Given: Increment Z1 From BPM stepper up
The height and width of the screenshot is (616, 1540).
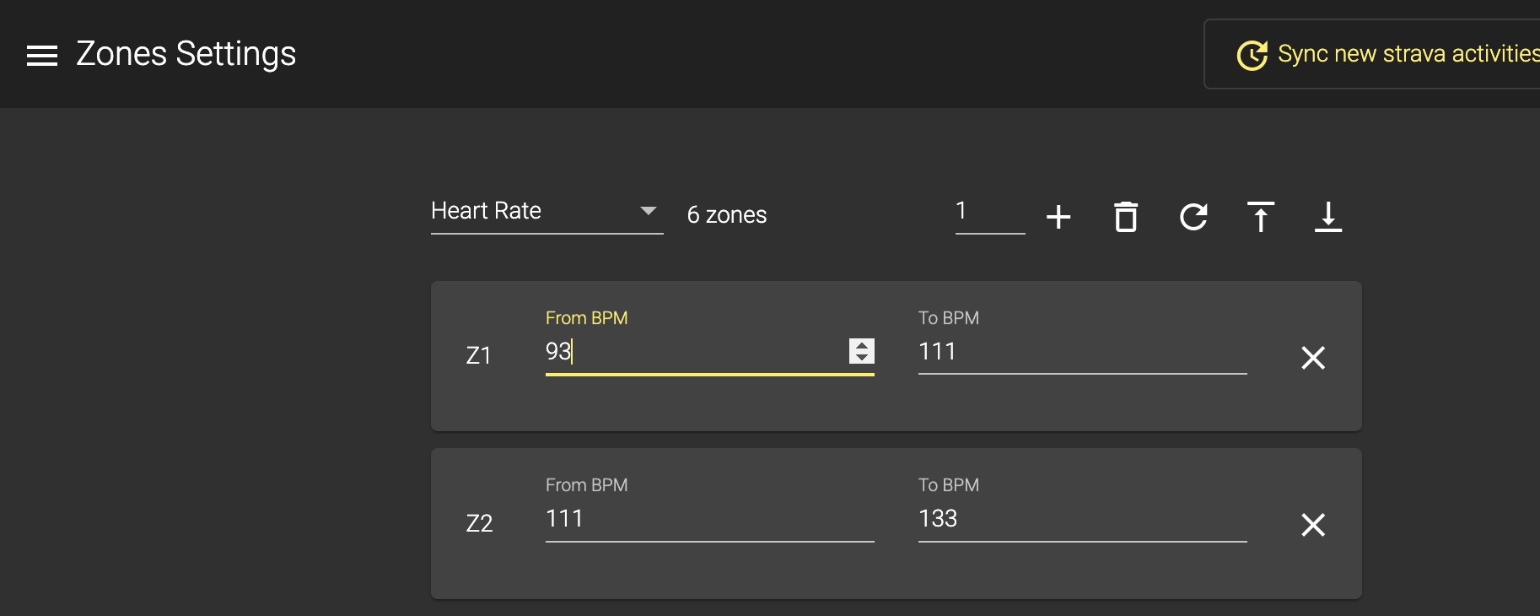Looking at the screenshot, I should 862,345.
